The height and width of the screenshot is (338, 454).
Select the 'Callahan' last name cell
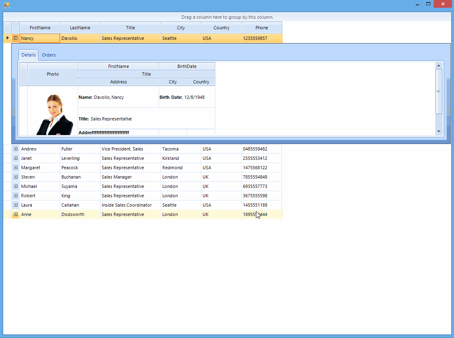pos(80,205)
